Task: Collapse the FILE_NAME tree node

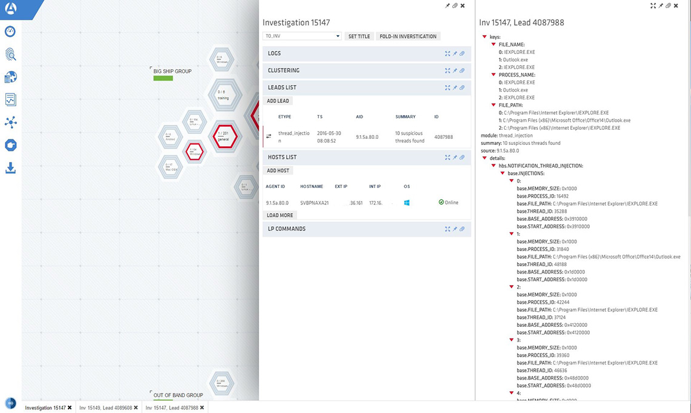Action: [493, 44]
